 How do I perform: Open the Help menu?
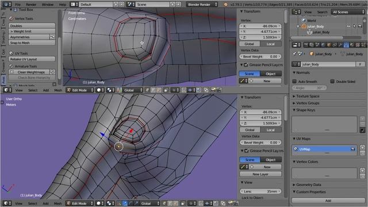coord(63,5)
